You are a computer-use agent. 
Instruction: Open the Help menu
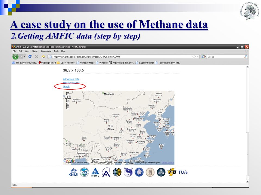coord(63,51)
